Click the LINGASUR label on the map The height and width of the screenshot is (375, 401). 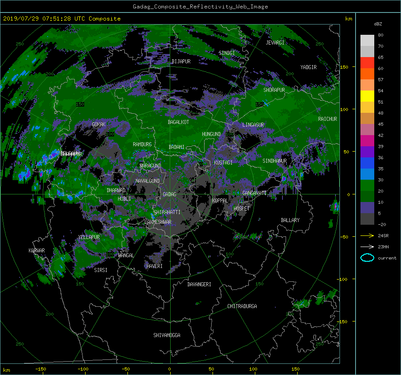click(x=253, y=125)
